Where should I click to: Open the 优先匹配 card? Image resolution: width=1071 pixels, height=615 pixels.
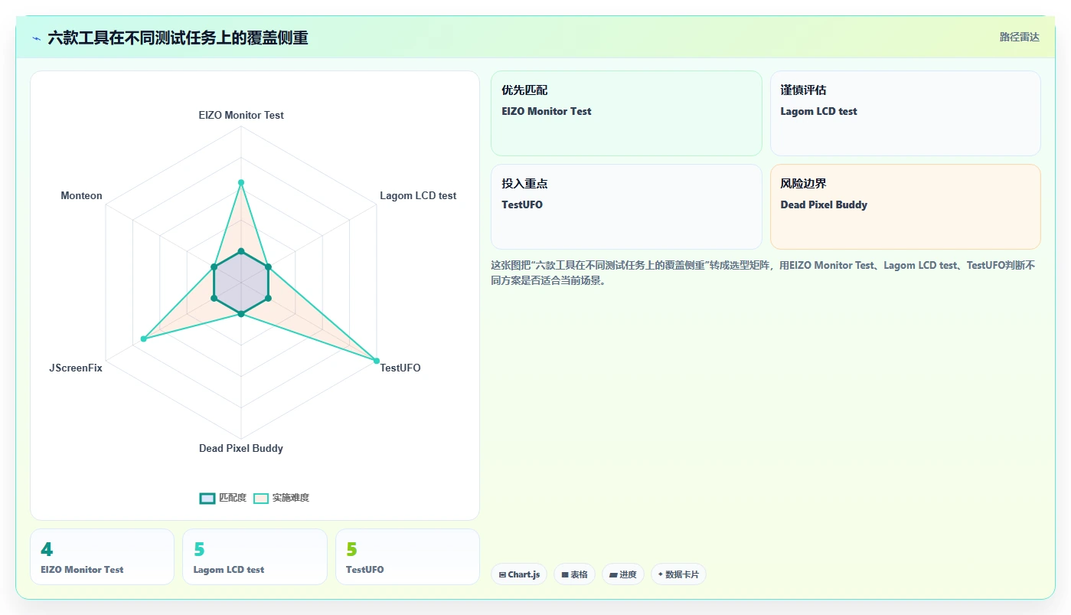click(626, 113)
